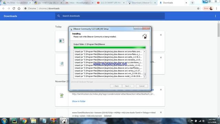The width and height of the screenshot is (220, 124).
Task: Click the Next button in DBeaver Setup
Action: [128, 86]
